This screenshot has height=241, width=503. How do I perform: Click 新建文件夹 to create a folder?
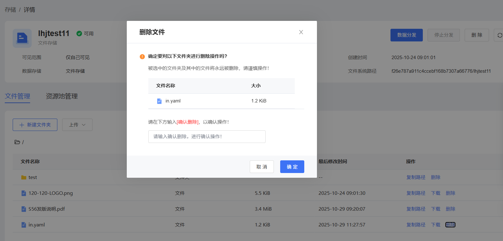(35, 125)
